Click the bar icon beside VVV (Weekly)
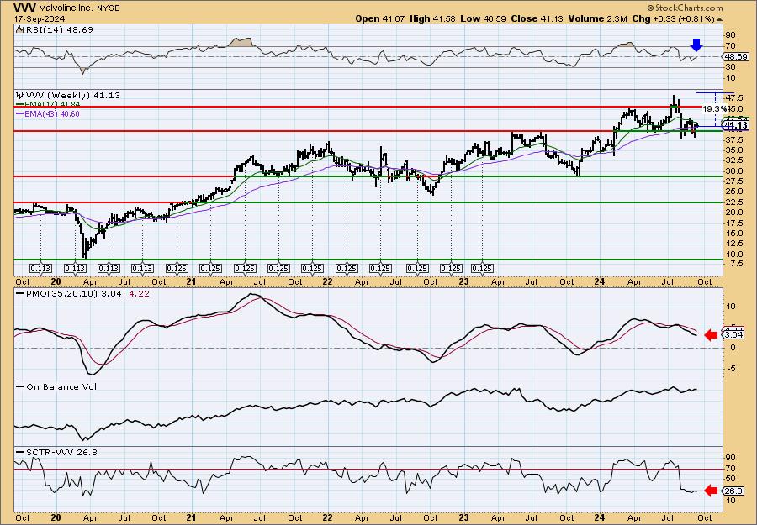This screenshot has width=757, height=525. pos(20,95)
